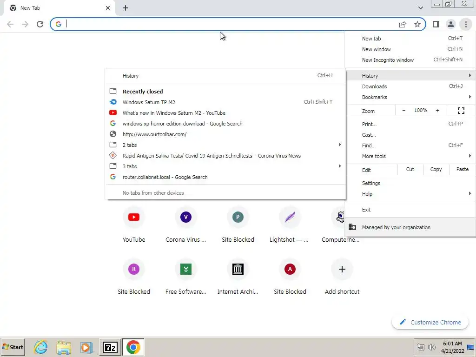Screen dimensions: 476x357
Task: Reopen What's new in Windows Saturn M2 YouTube
Action: point(225,112)
